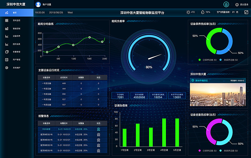The image size is (251, 158).
Task: Click the magenta half of inspection donut
Action: [x=208, y=133]
